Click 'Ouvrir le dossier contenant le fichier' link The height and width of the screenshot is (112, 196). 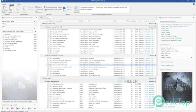pos(172,41)
